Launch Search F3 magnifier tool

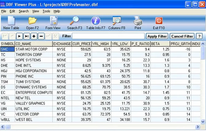pos(75,23)
